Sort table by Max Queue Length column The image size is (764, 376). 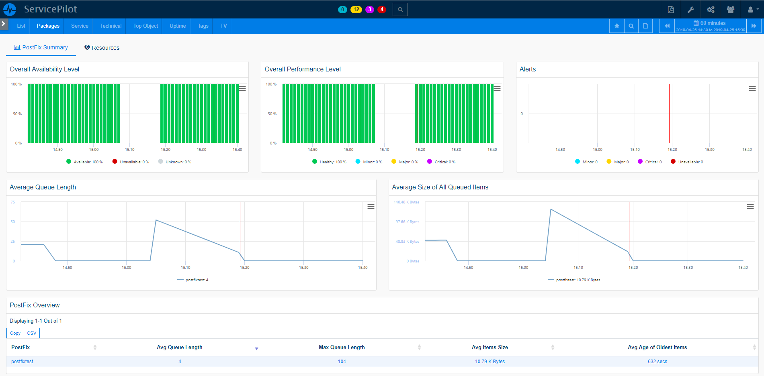tap(342, 348)
